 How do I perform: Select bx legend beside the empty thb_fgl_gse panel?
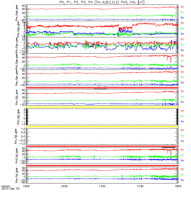(182, 122)
